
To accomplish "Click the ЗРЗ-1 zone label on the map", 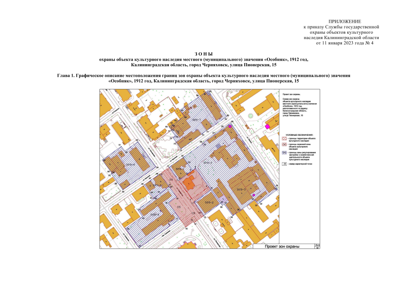I will point(196,119).
